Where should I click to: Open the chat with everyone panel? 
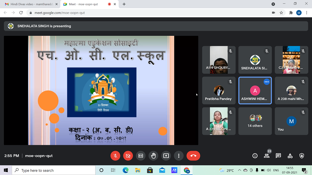point(278,156)
